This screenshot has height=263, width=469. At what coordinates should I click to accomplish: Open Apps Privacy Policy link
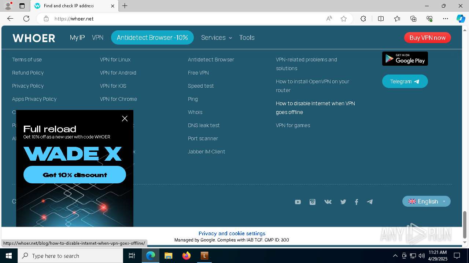[34, 99]
